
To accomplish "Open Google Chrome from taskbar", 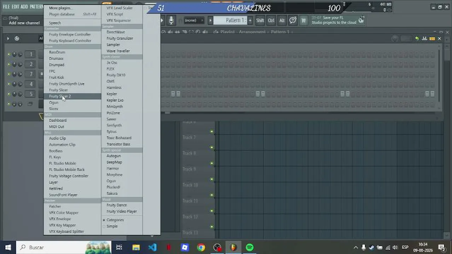I will tap(201, 247).
